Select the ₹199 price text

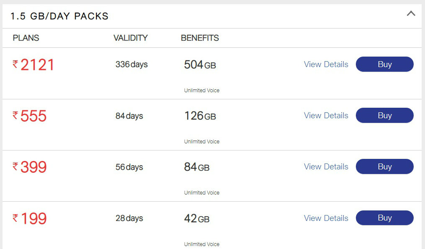click(29, 219)
